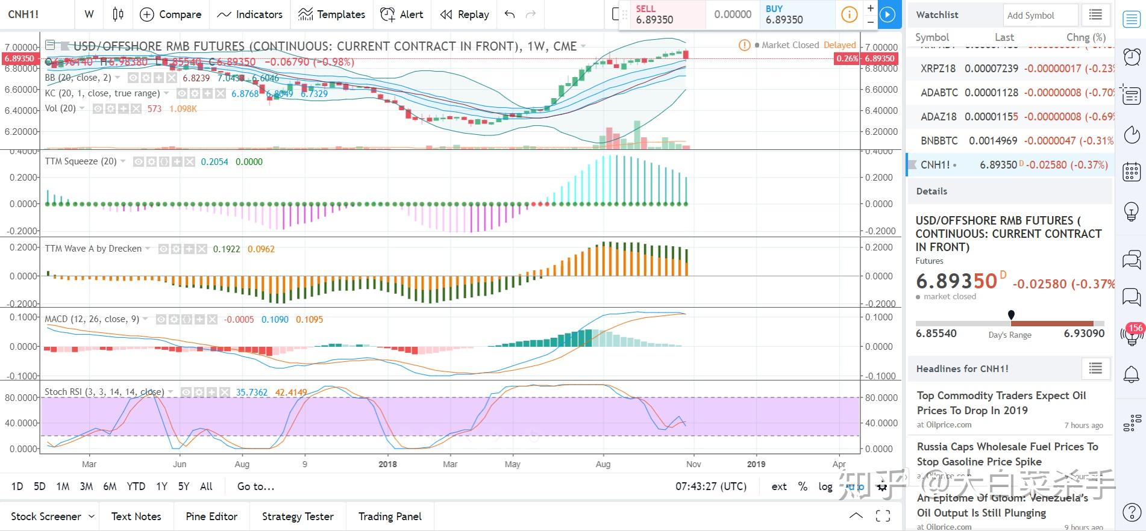Open W interval selector
Screen dimensions: 1146x531
click(x=89, y=14)
